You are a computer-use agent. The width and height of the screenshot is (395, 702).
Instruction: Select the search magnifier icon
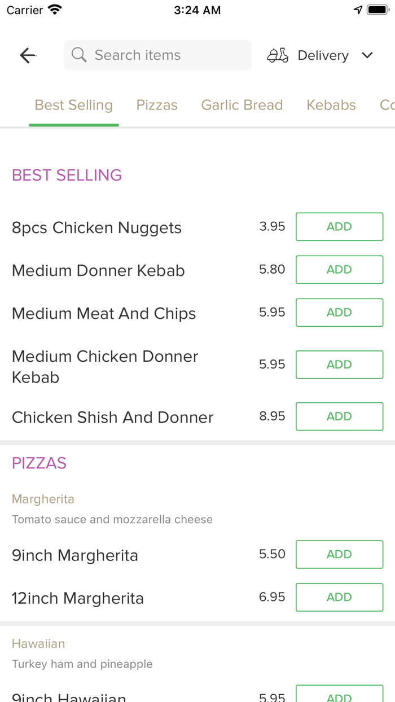(78, 55)
